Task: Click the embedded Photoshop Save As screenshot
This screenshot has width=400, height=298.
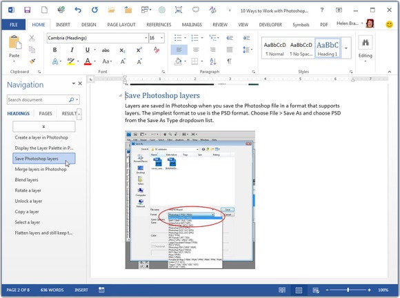Action: pos(190,200)
